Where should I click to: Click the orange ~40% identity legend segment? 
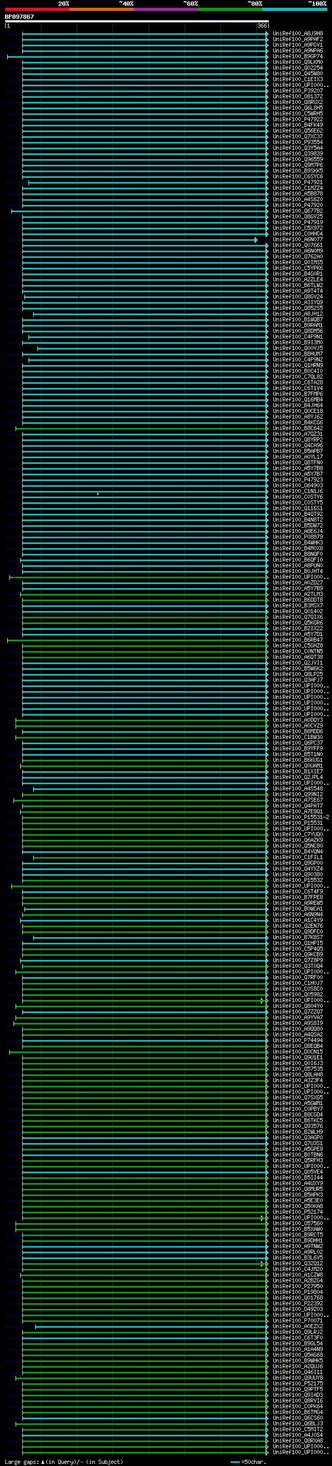point(102,9)
